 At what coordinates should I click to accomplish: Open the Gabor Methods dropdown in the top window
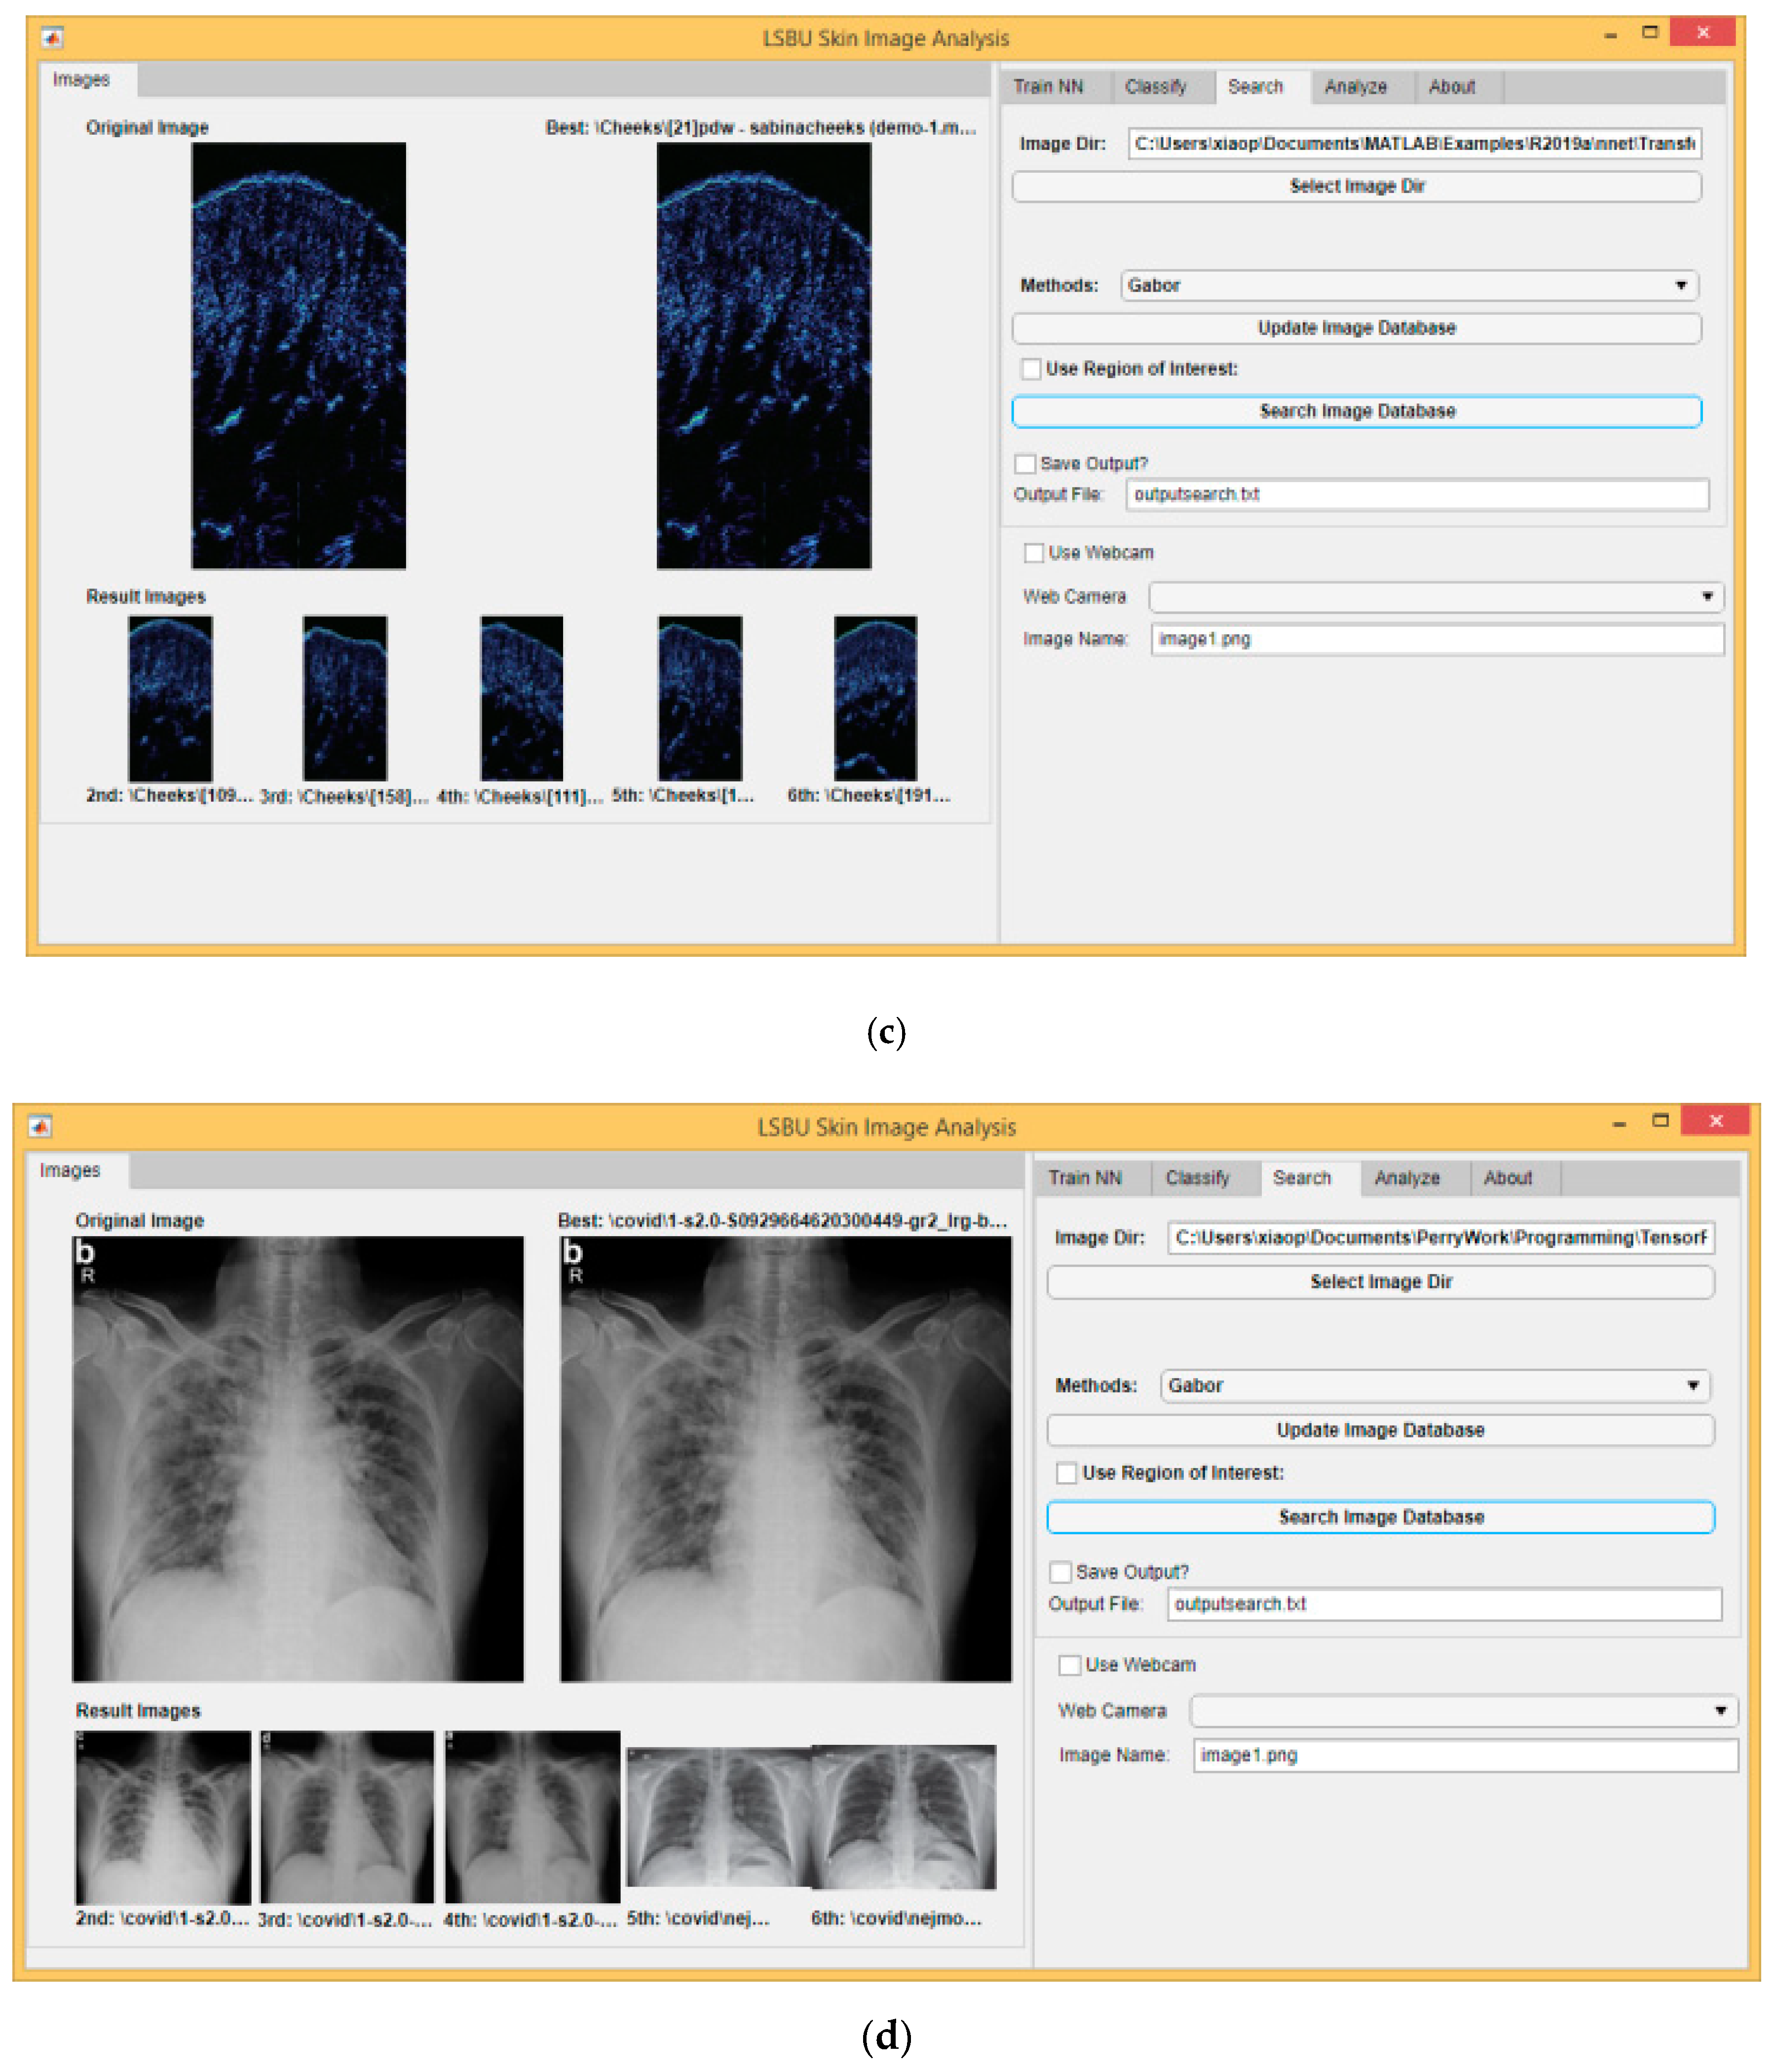tap(1681, 286)
